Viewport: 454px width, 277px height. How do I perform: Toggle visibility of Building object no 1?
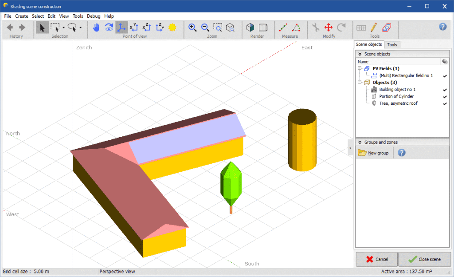pos(445,90)
